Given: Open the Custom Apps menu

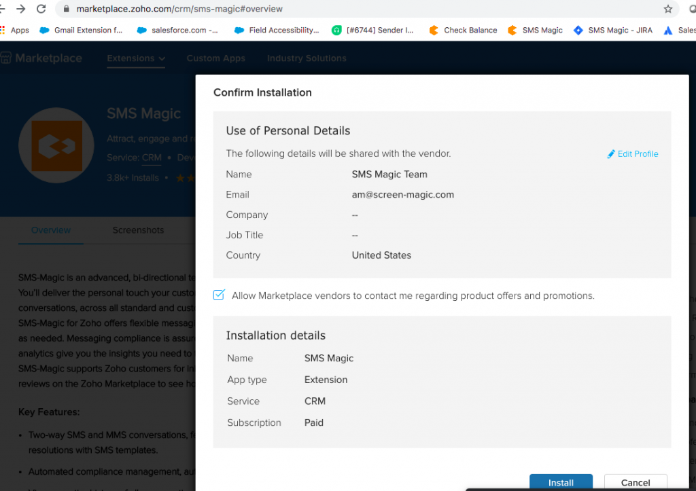Looking at the screenshot, I should 215,58.
